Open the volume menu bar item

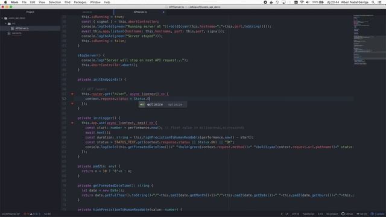coord(308,2)
